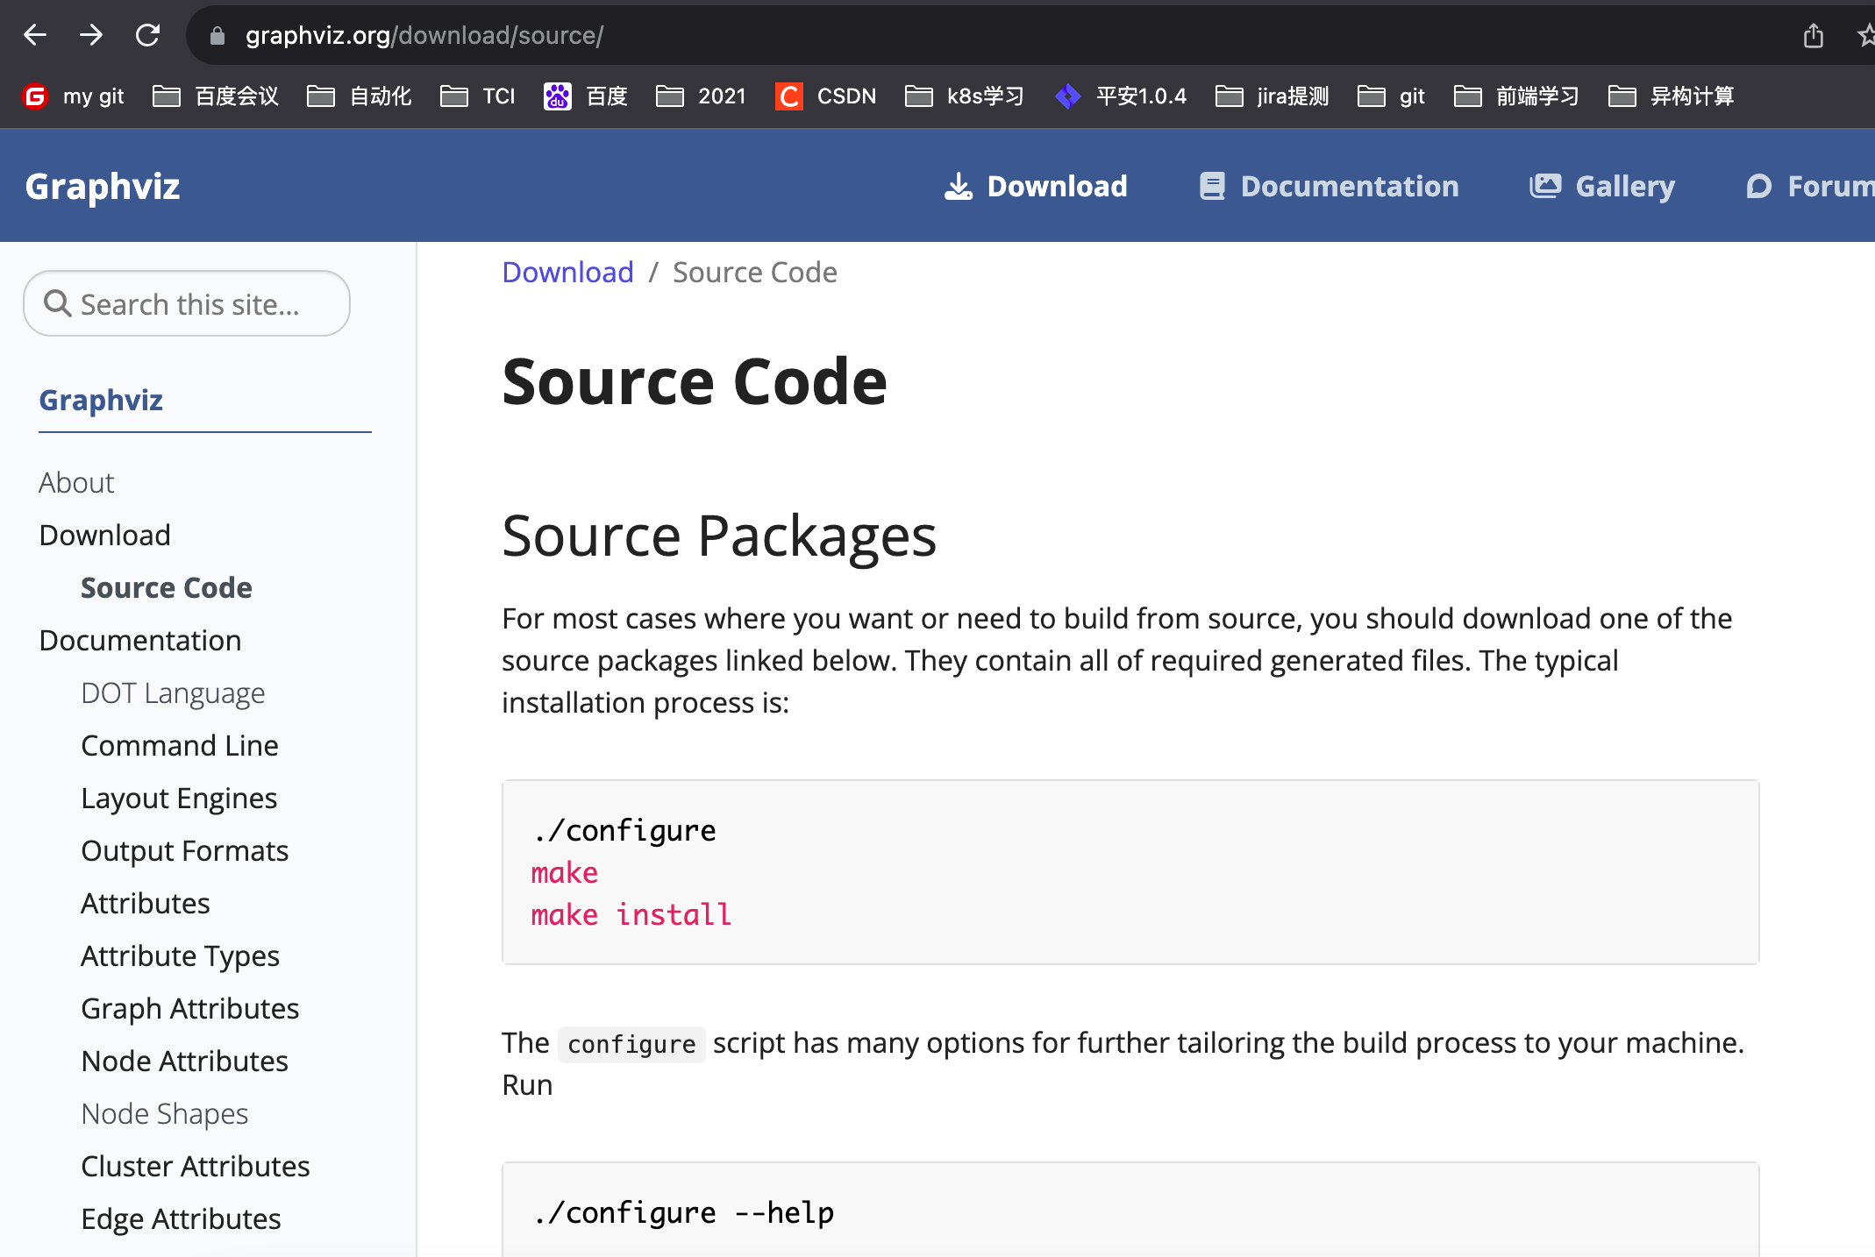This screenshot has width=1875, height=1257.
Task: Open the 平安1.0.4 Jira bookmark
Action: 1121,96
